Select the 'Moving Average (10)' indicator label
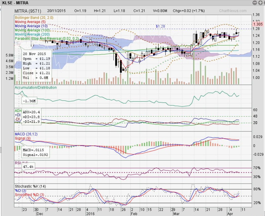Screen dimensions: 265x216 point(31,26)
